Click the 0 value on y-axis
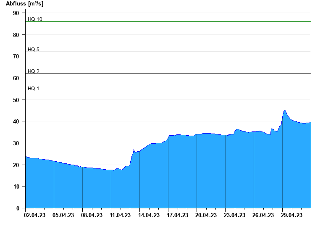Viewport: 336px width, 231px height. (18, 208)
